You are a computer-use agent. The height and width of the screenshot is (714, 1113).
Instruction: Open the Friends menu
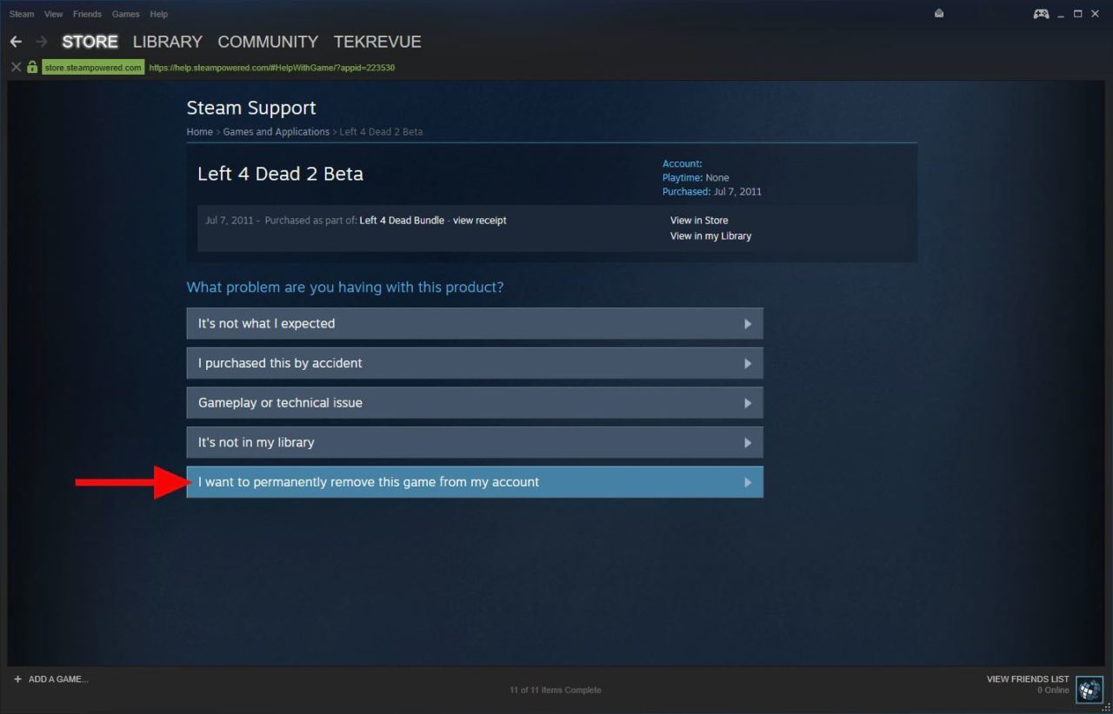(x=87, y=14)
